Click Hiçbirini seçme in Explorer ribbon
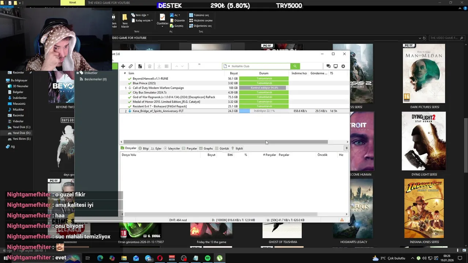 pos(200,20)
